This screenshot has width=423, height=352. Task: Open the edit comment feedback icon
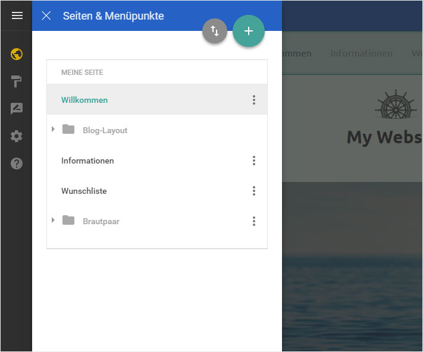[17, 109]
